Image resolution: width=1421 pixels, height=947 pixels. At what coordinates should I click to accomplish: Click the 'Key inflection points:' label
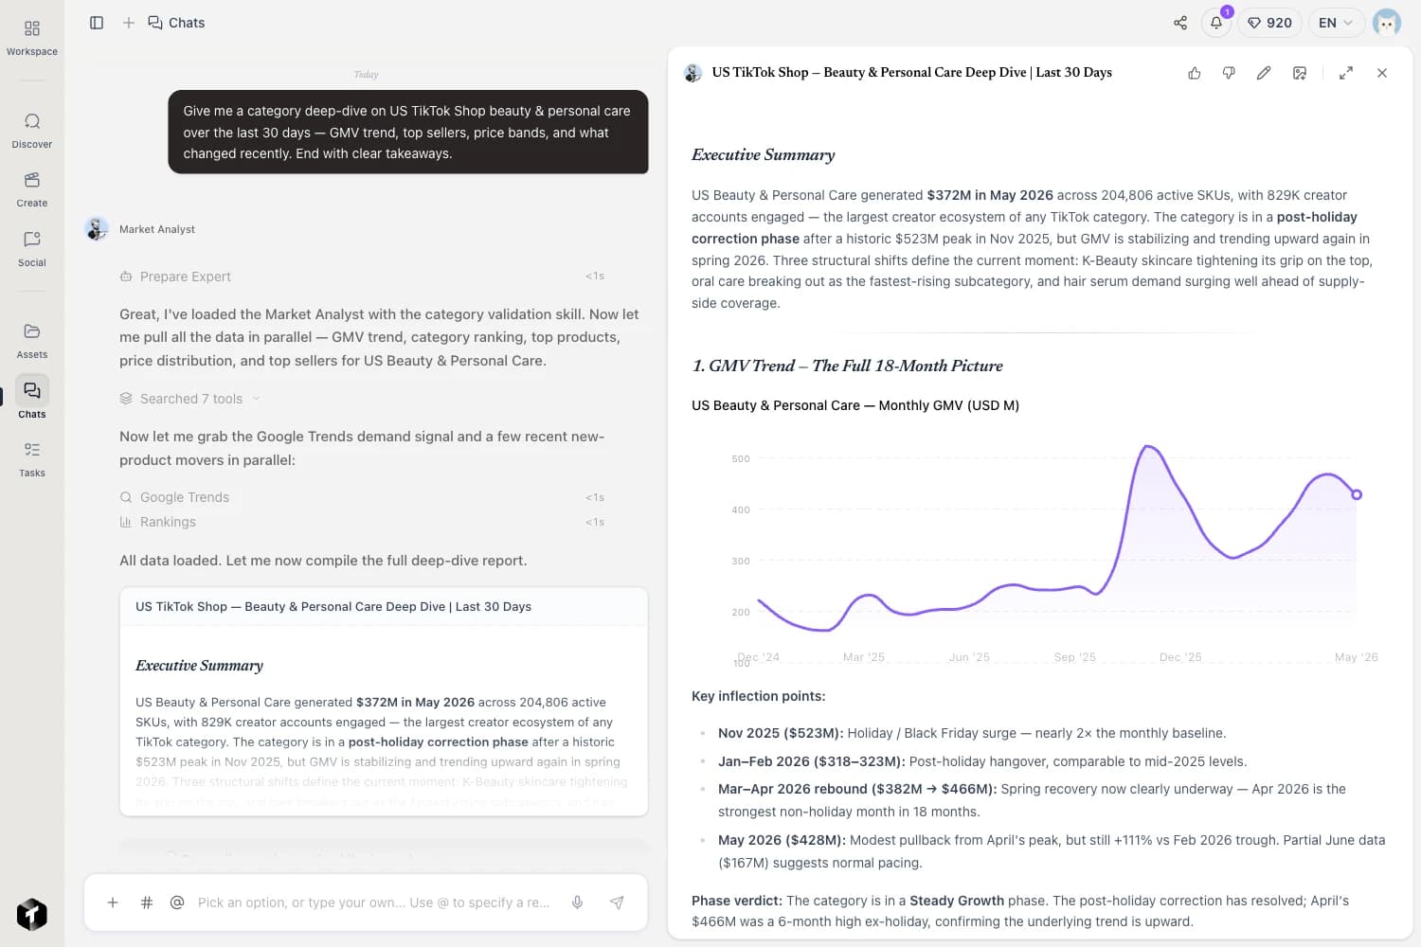[x=759, y=696]
